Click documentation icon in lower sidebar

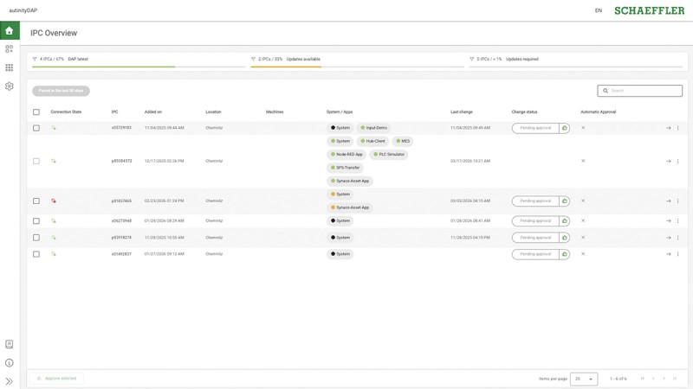[10, 344]
